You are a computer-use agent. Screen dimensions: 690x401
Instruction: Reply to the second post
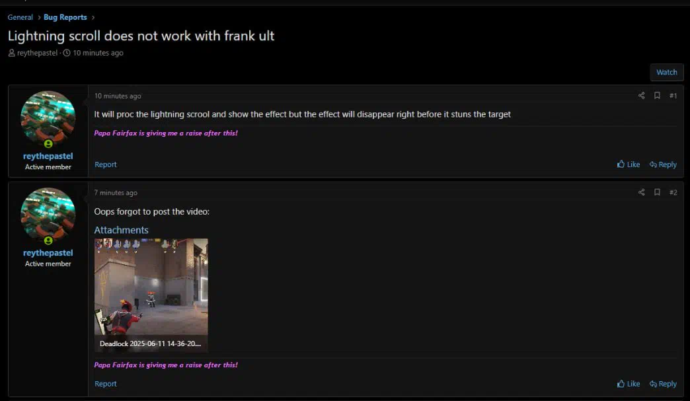coord(663,383)
